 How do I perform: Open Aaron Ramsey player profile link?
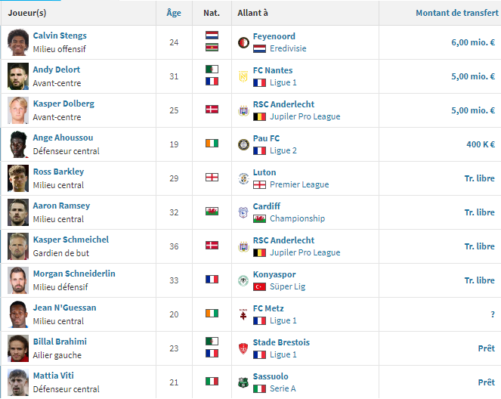point(61,206)
